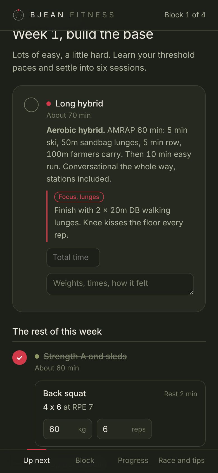Click the Rest 2 min label
Screen dimensions: 218x473
[181, 394]
